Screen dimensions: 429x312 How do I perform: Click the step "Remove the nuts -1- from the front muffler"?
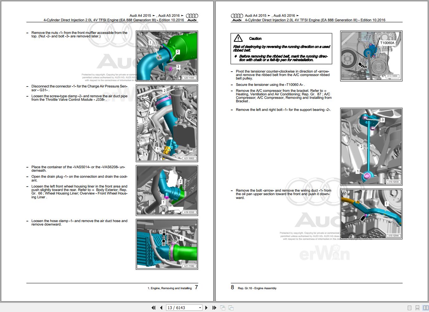point(79,35)
